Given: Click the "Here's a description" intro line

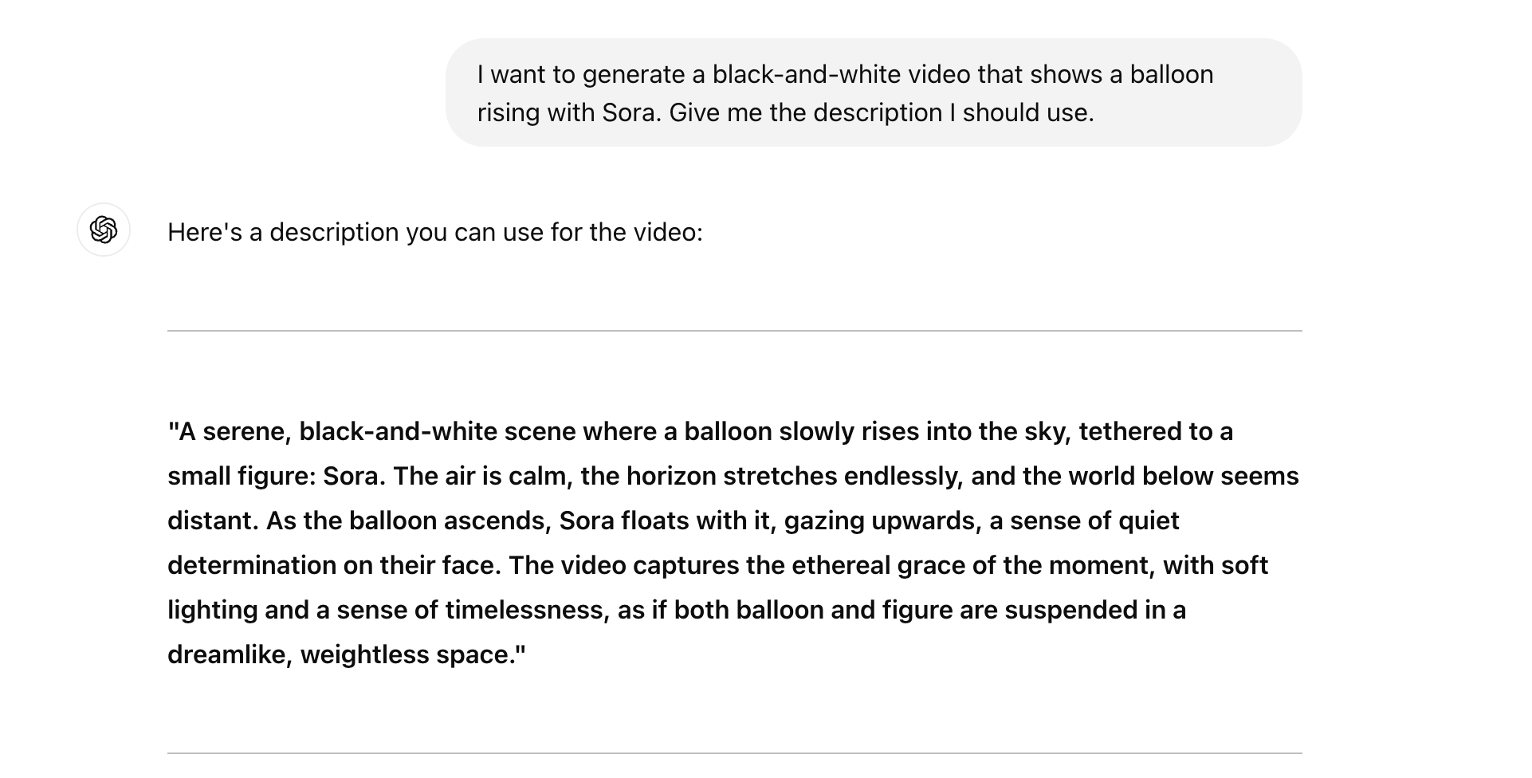Looking at the screenshot, I should 434,232.
